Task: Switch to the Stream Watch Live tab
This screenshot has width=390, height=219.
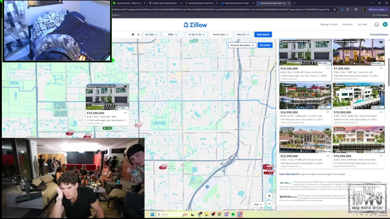Action: pyautogui.click(x=129, y=3)
